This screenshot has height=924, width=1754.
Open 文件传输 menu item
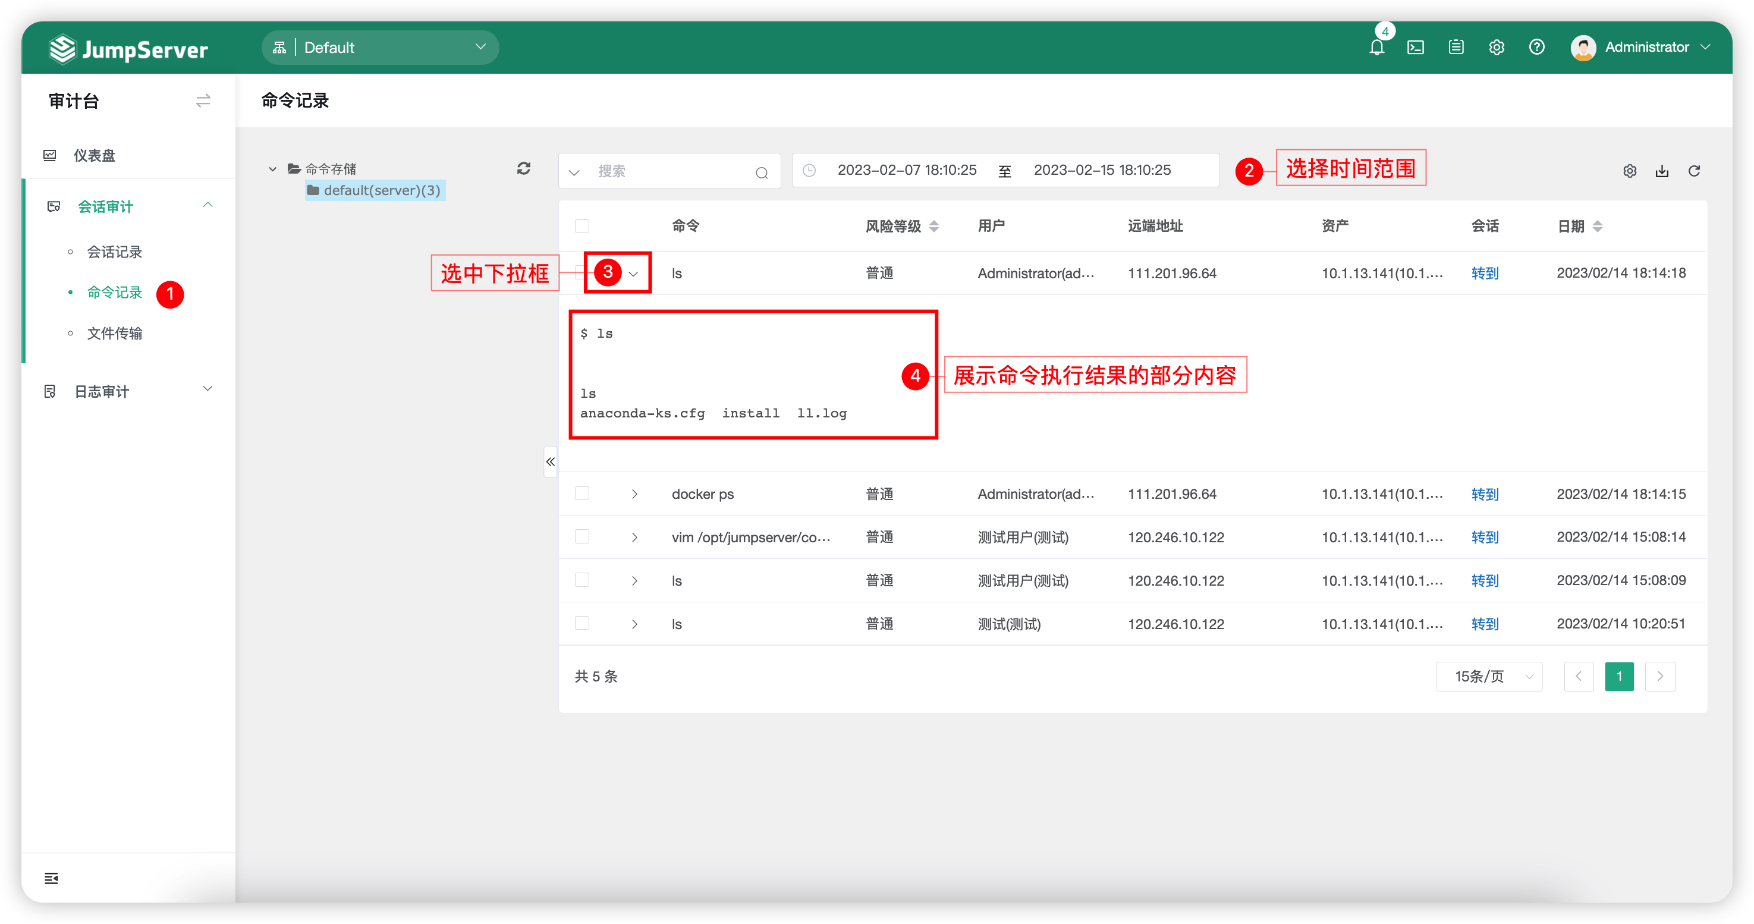click(114, 333)
